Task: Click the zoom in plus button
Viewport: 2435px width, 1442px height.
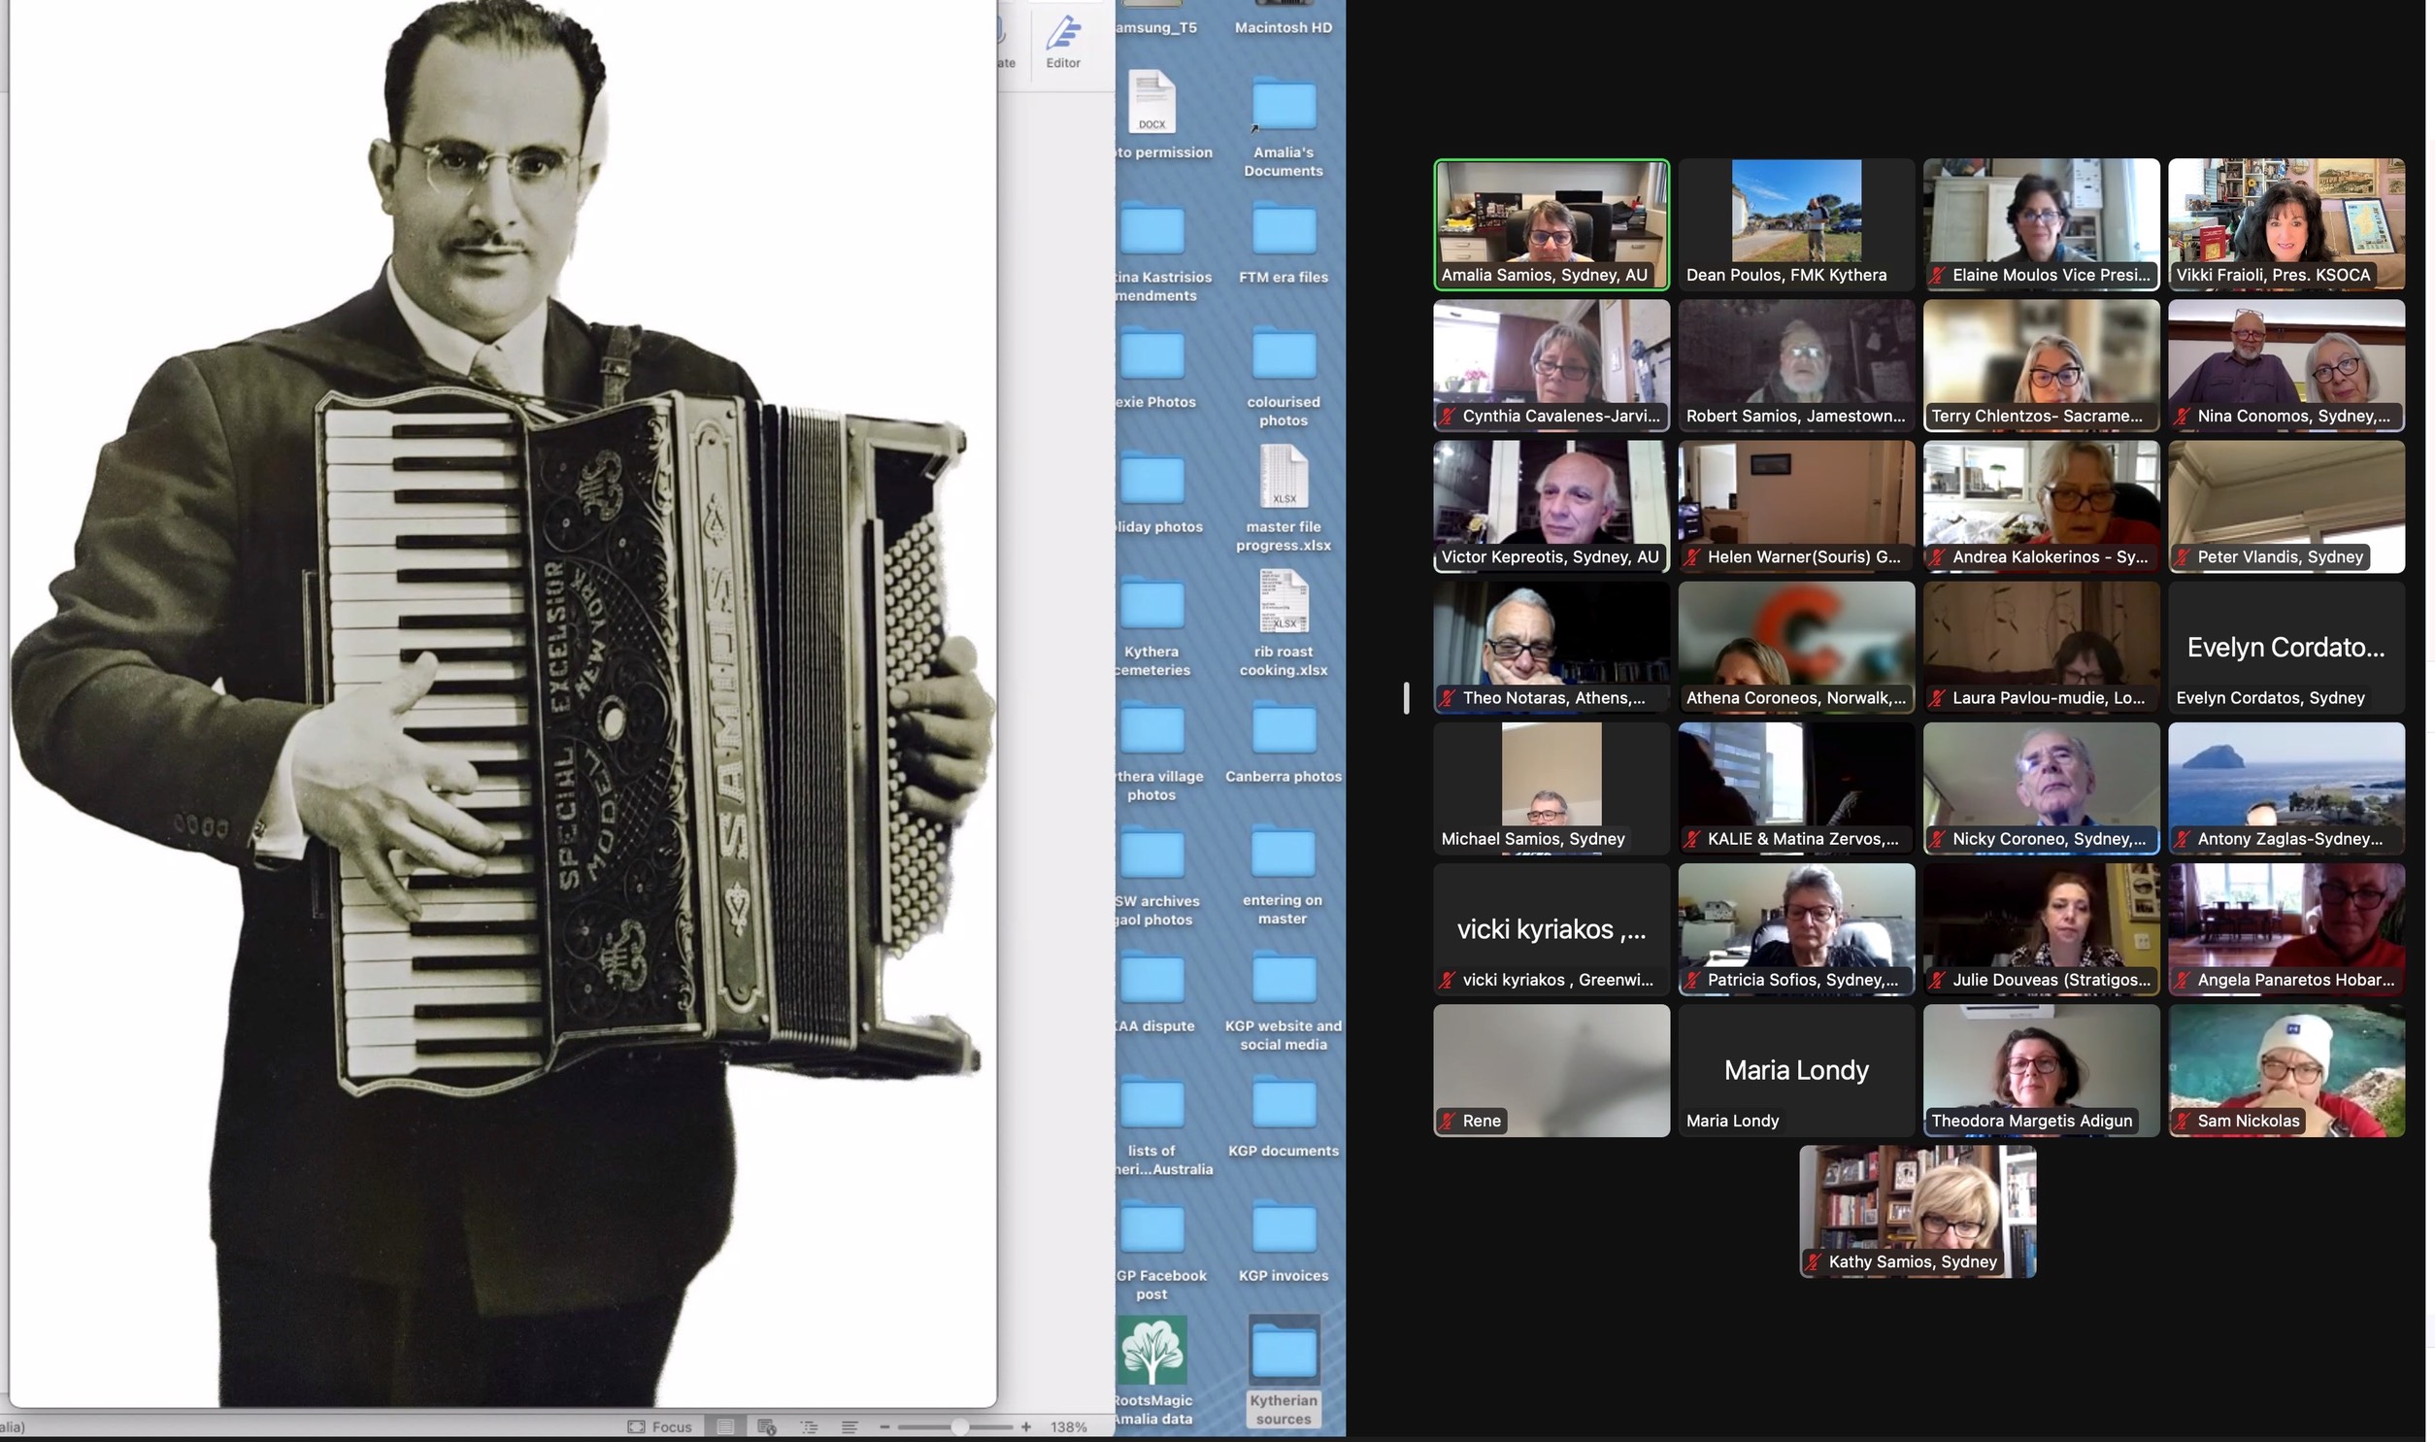Action: [x=1025, y=1426]
